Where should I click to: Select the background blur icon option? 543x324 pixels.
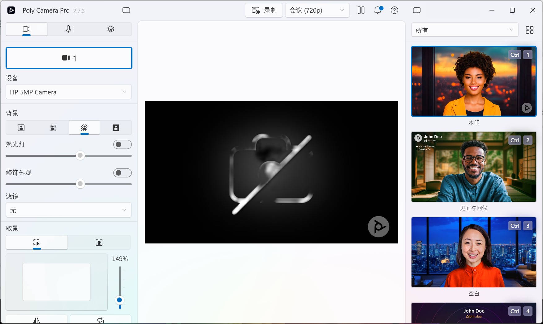[x=53, y=128]
